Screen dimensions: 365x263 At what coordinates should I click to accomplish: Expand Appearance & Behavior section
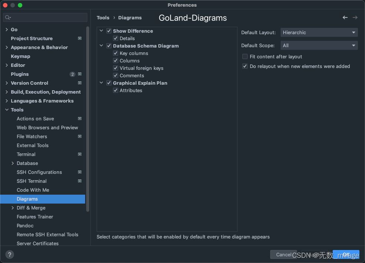[x=7, y=47]
